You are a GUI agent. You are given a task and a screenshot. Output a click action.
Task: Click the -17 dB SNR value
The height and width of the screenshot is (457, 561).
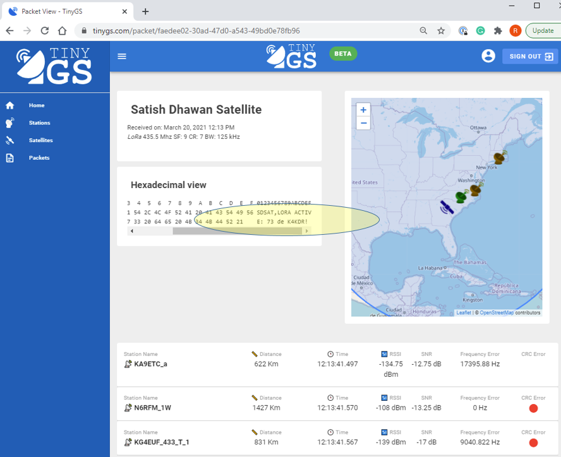[x=426, y=442]
